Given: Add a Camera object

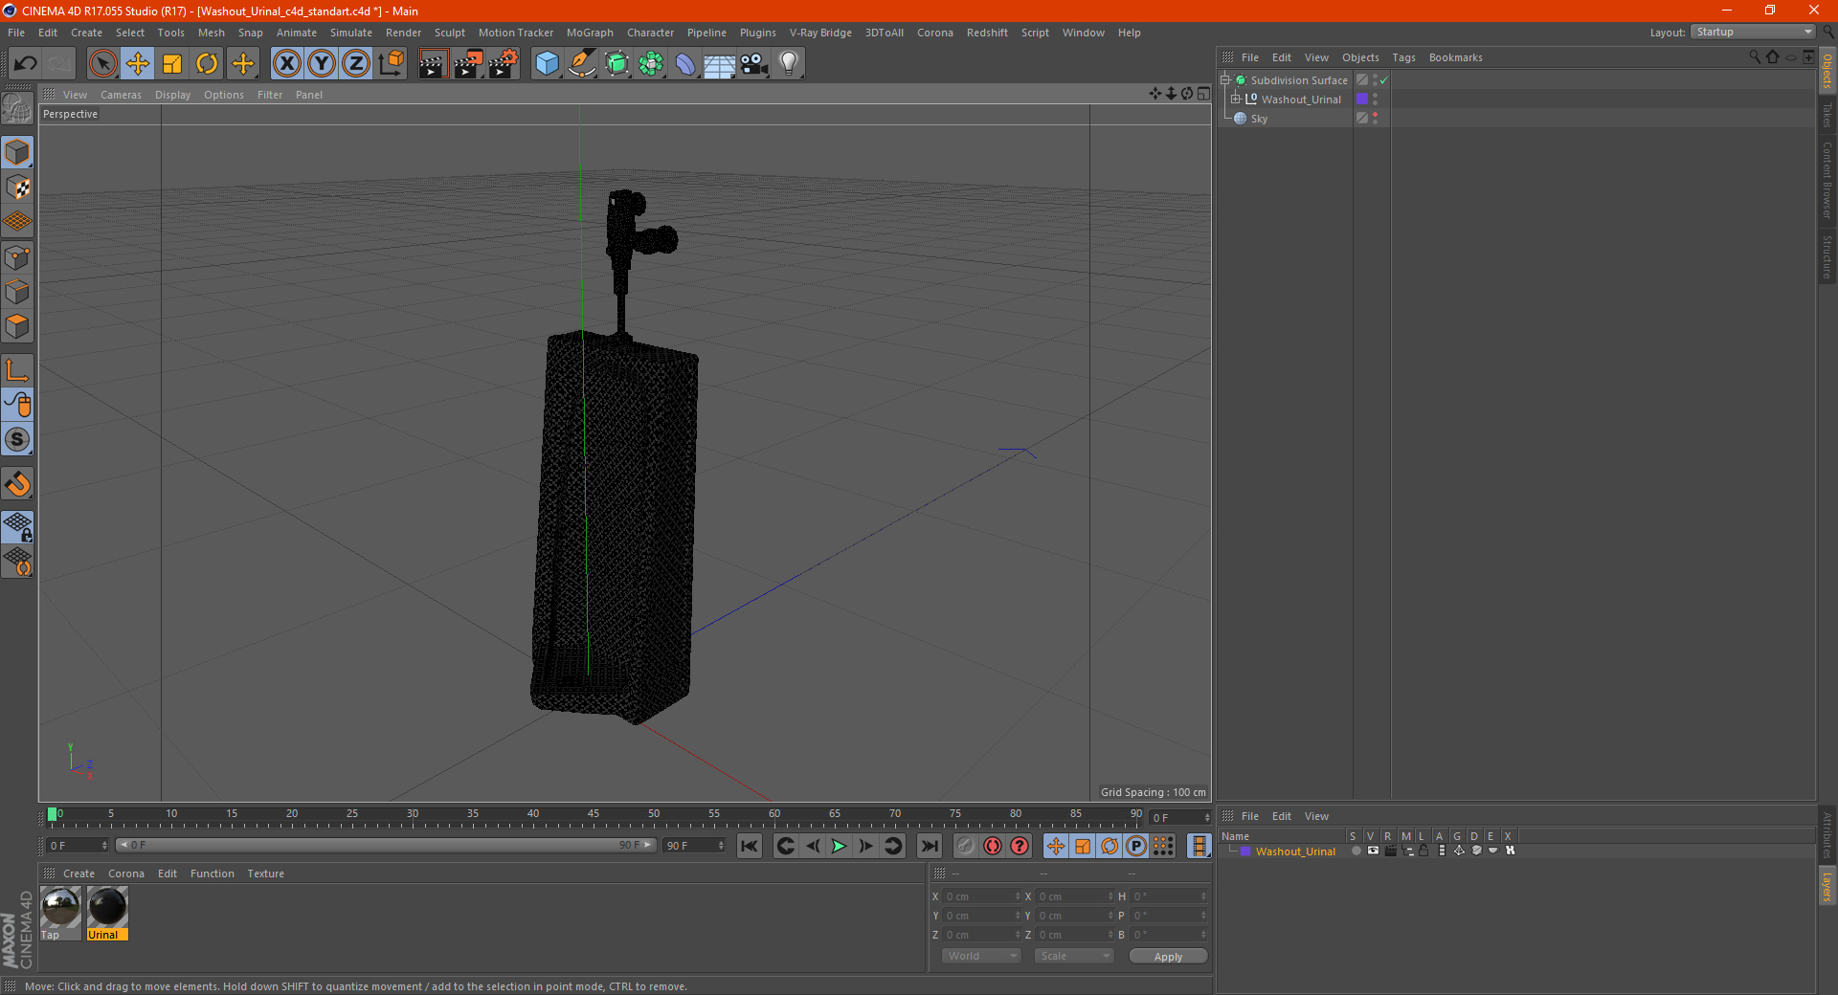Looking at the screenshot, I should coord(754,64).
